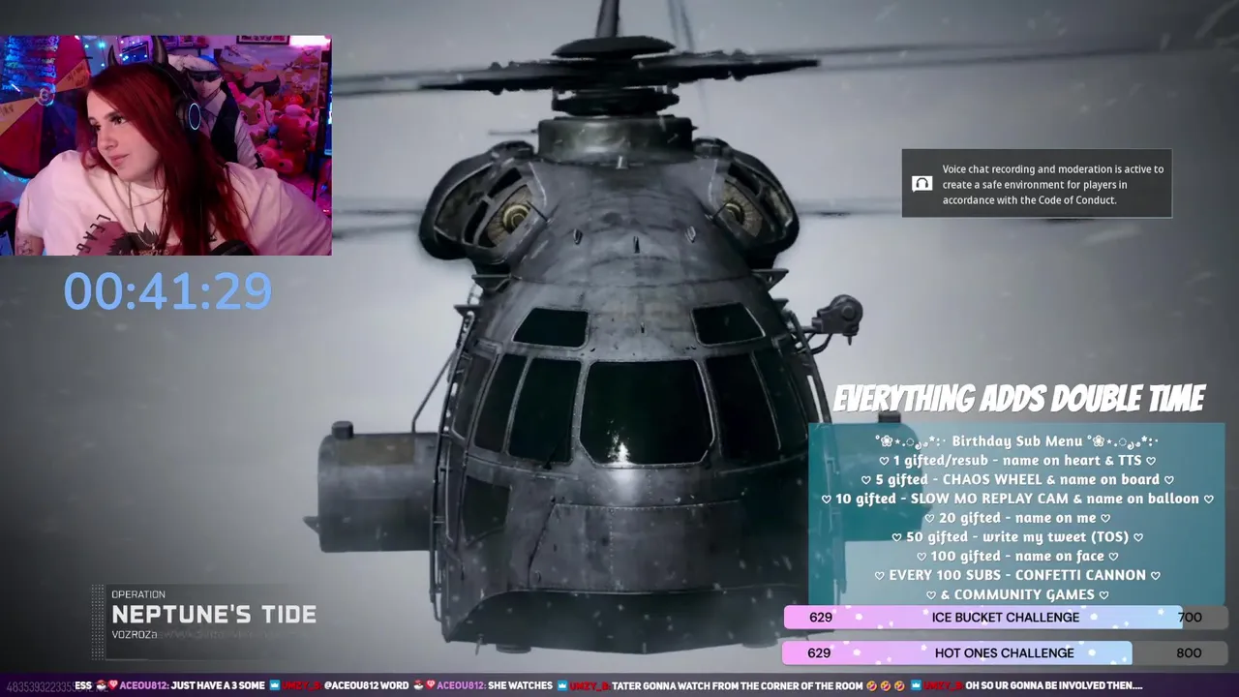
Task: Click 'TATER GONNA WATCH FROM THE CORNER' ticker message
Action: pyautogui.click(x=737, y=685)
